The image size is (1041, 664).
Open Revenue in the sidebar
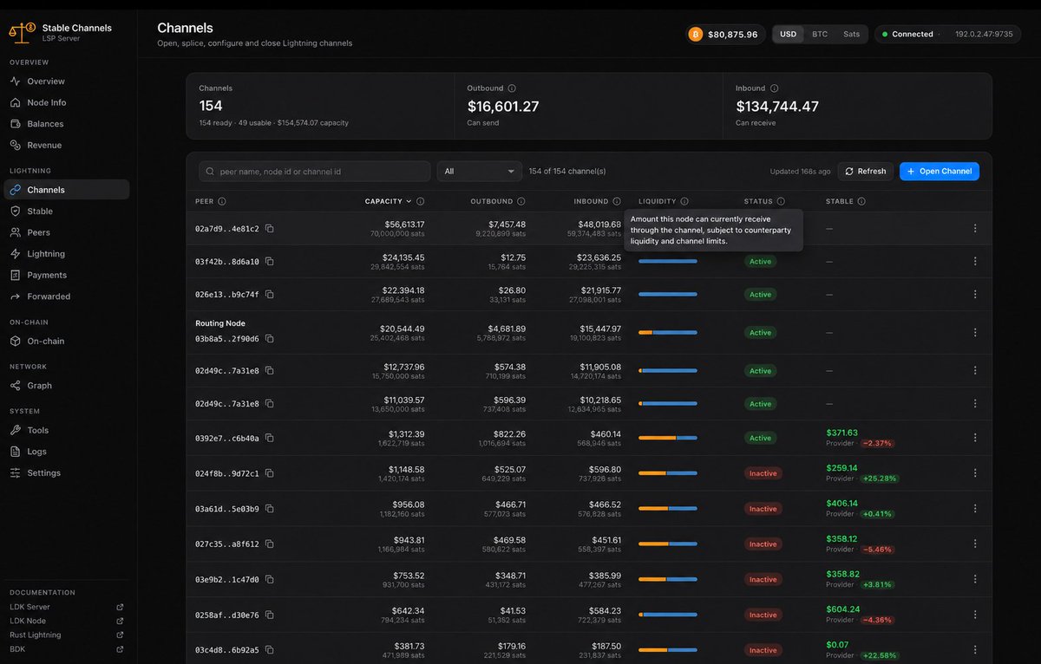(x=67, y=146)
